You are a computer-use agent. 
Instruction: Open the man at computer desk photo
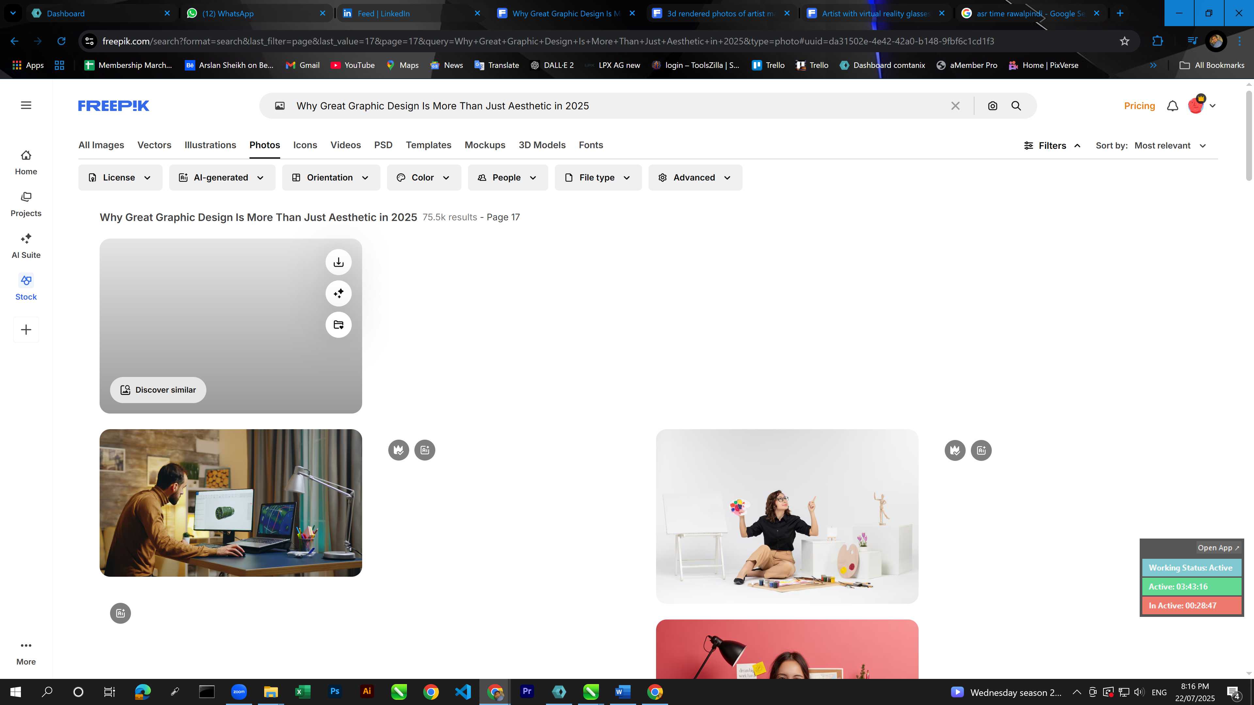point(231,503)
